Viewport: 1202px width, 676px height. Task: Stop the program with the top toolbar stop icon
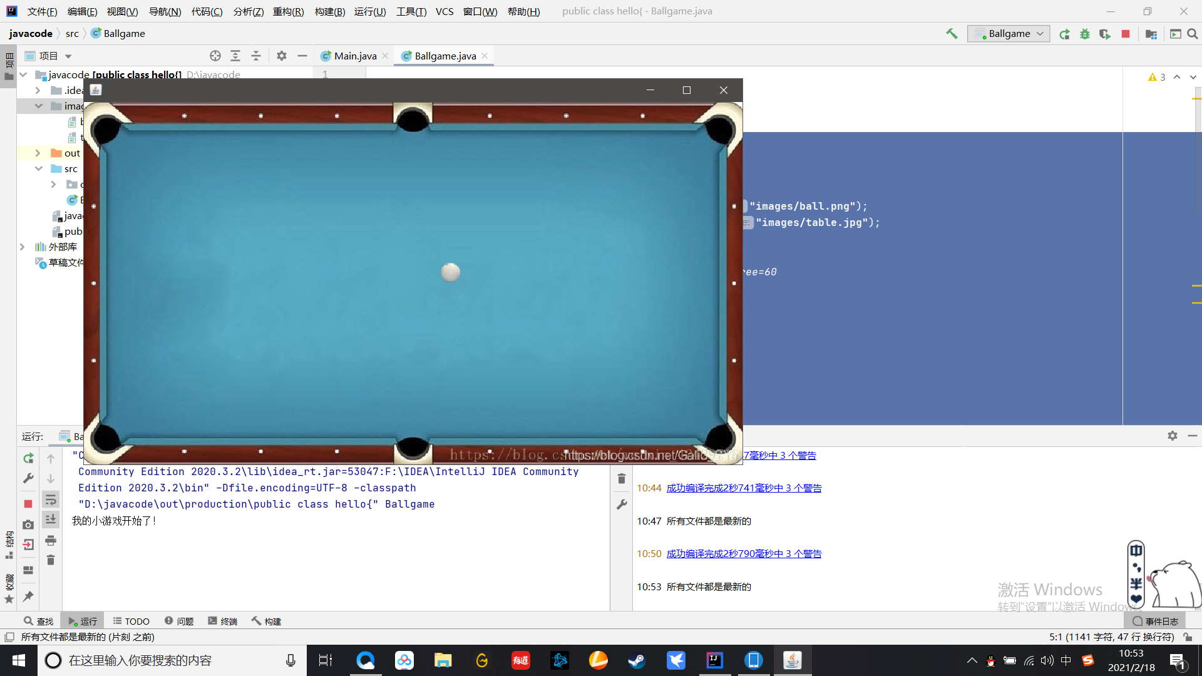click(x=1126, y=34)
